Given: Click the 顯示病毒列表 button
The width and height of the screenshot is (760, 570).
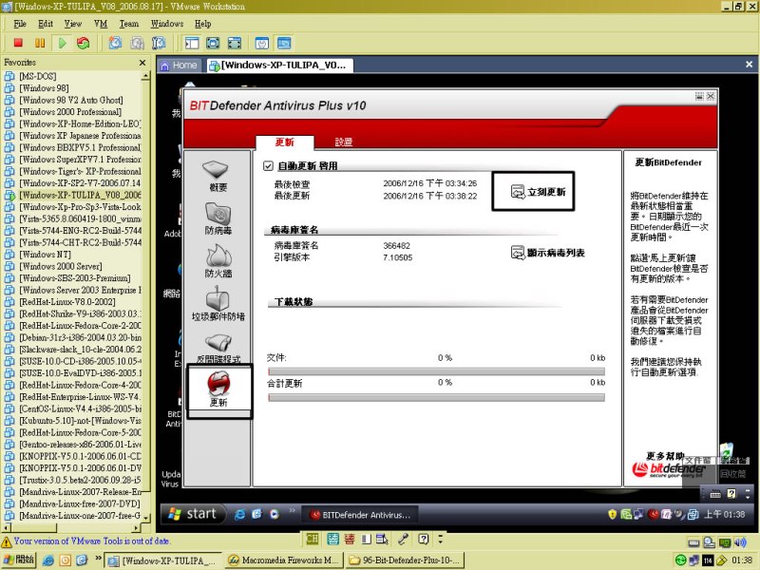Looking at the screenshot, I should pos(548,253).
